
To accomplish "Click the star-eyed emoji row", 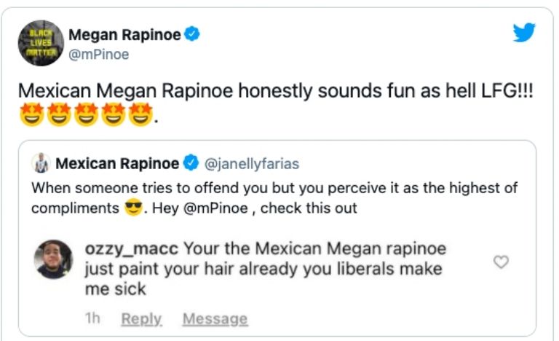I will (84, 114).
